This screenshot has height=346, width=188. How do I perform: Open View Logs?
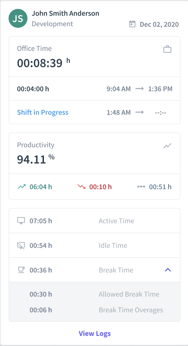click(95, 333)
